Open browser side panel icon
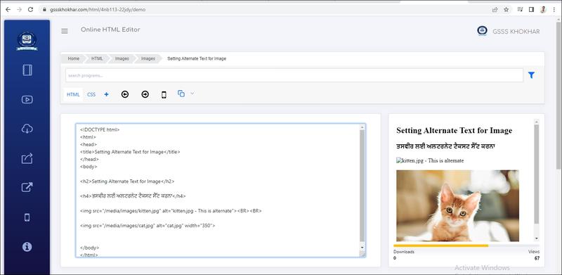This screenshot has height=275, width=562. pyautogui.click(x=531, y=10)
